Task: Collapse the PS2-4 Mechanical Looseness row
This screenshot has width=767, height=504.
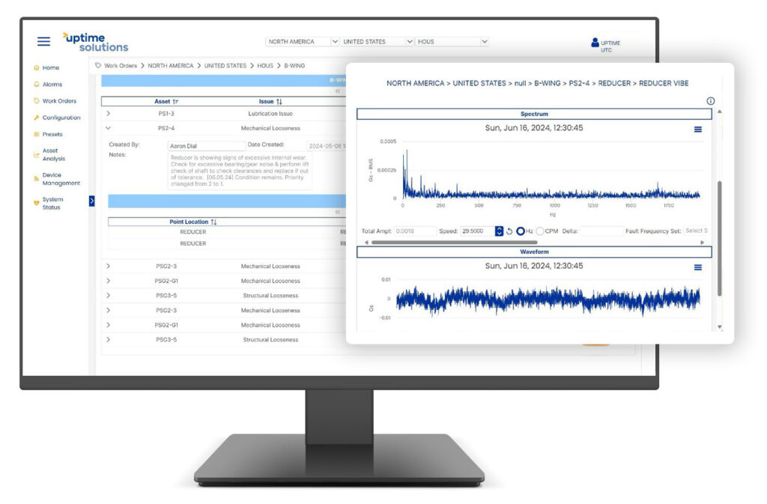Action: 109,127
